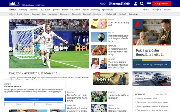Go to Forsíða tab

pos(12,10)
